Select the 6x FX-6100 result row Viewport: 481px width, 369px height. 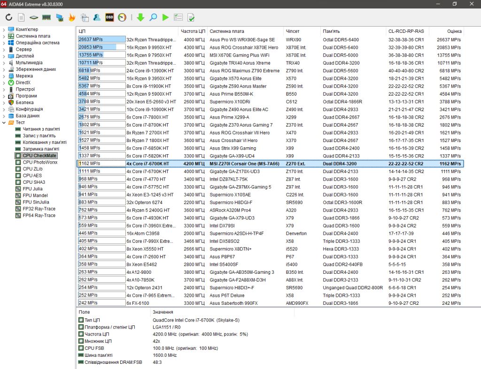tap(270, 303)
